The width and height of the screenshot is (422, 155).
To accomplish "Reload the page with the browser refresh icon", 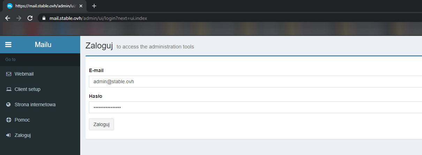I will coord(30,18).
